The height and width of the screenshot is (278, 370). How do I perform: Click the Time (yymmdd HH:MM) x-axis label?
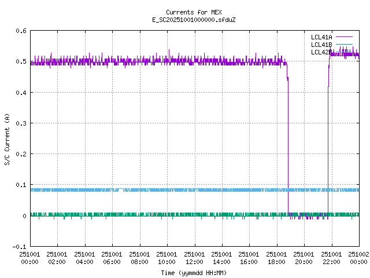[x=194, y=272]
